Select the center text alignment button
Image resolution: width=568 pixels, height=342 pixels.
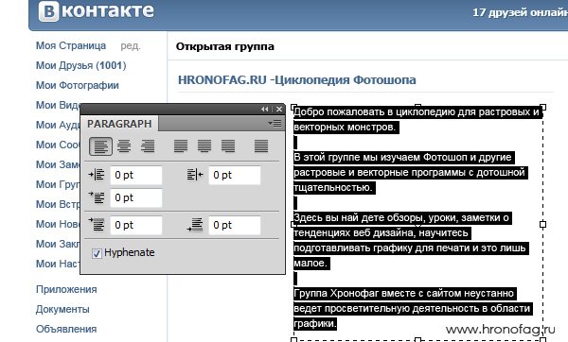click(x=124, y=146)
